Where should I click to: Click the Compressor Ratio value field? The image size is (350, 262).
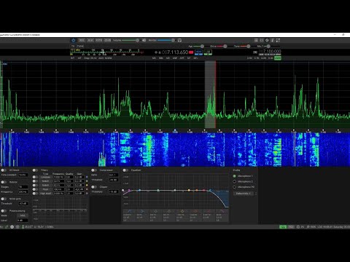point(113,175)
